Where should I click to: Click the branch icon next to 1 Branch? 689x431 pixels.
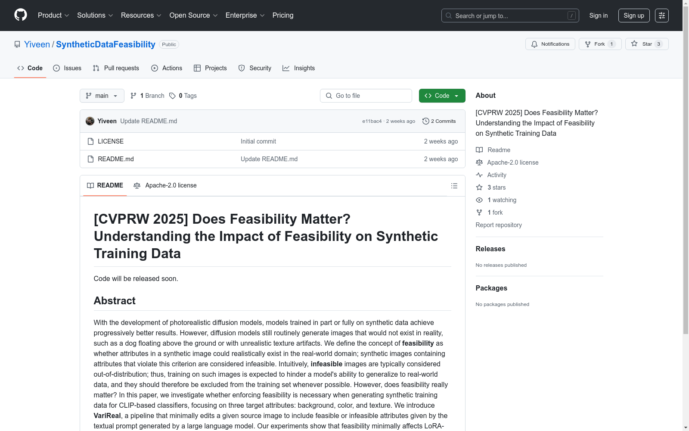pyautogui.click(x=133, y=96)
